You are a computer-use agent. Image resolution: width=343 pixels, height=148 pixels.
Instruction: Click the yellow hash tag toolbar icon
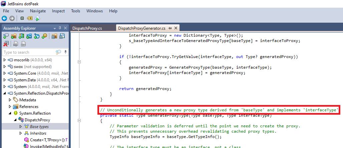point(30,18)
